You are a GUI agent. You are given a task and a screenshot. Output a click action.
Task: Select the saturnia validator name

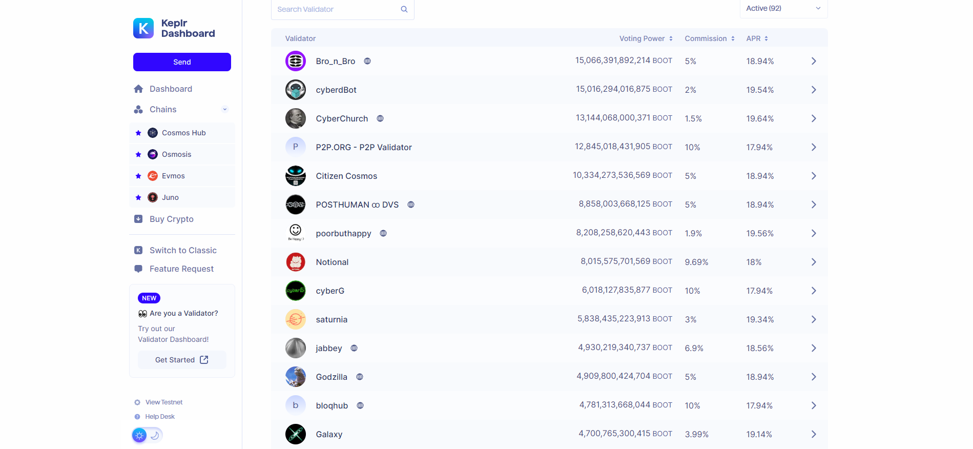tap(332, 319)
